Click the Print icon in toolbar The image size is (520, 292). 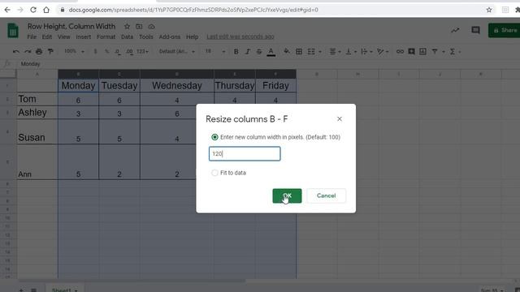(x=39, y=51)
